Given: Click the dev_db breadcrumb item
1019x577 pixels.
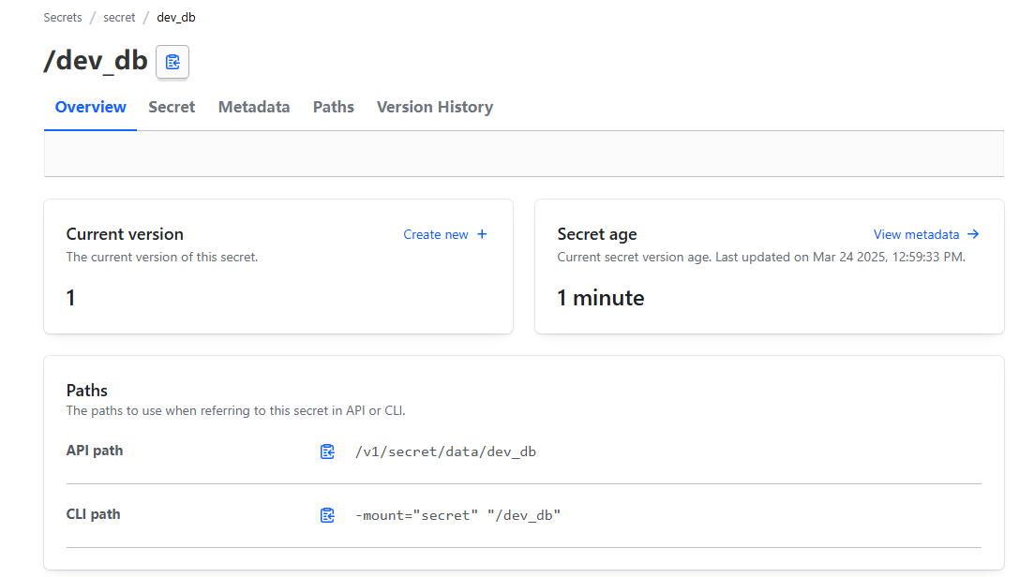Looking at the screenshot, I should [176, 18].
